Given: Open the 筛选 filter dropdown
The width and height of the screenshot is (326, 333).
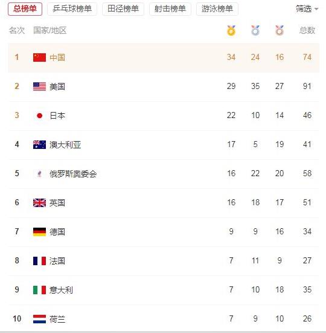Looking at the screenshot, I should coord(307,9).
